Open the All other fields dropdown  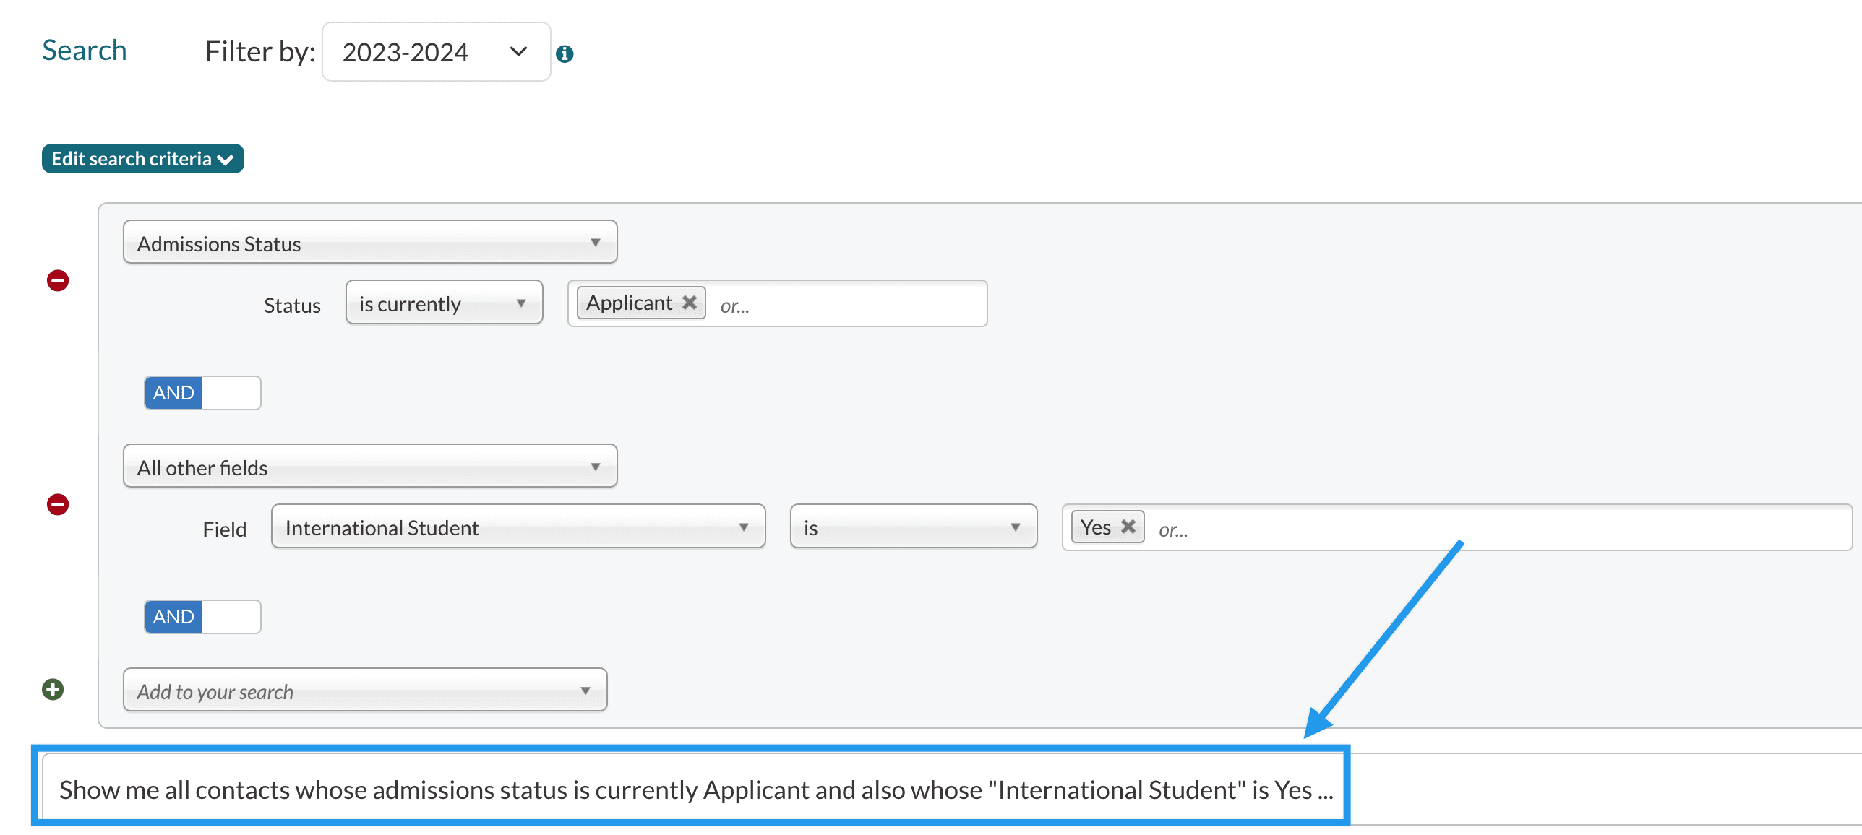(x=369, y=467)
